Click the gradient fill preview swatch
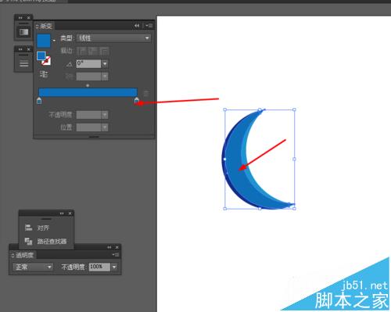 pyautogui.click(x=44, y=41)
